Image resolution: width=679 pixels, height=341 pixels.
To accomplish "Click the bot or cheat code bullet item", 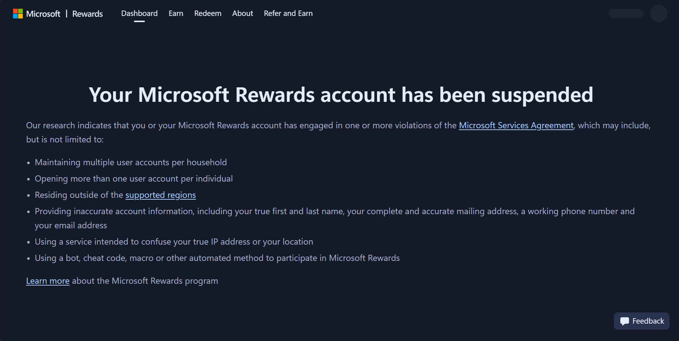I will click(x=217, y=258).
